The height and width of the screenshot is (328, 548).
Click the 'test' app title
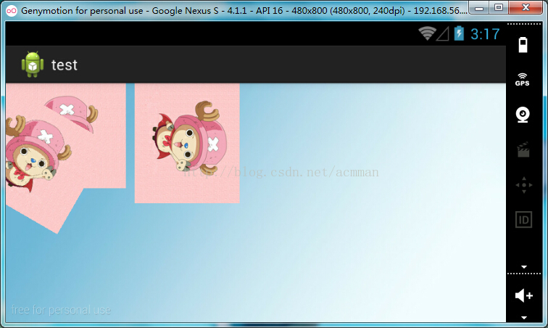[65, 65]
